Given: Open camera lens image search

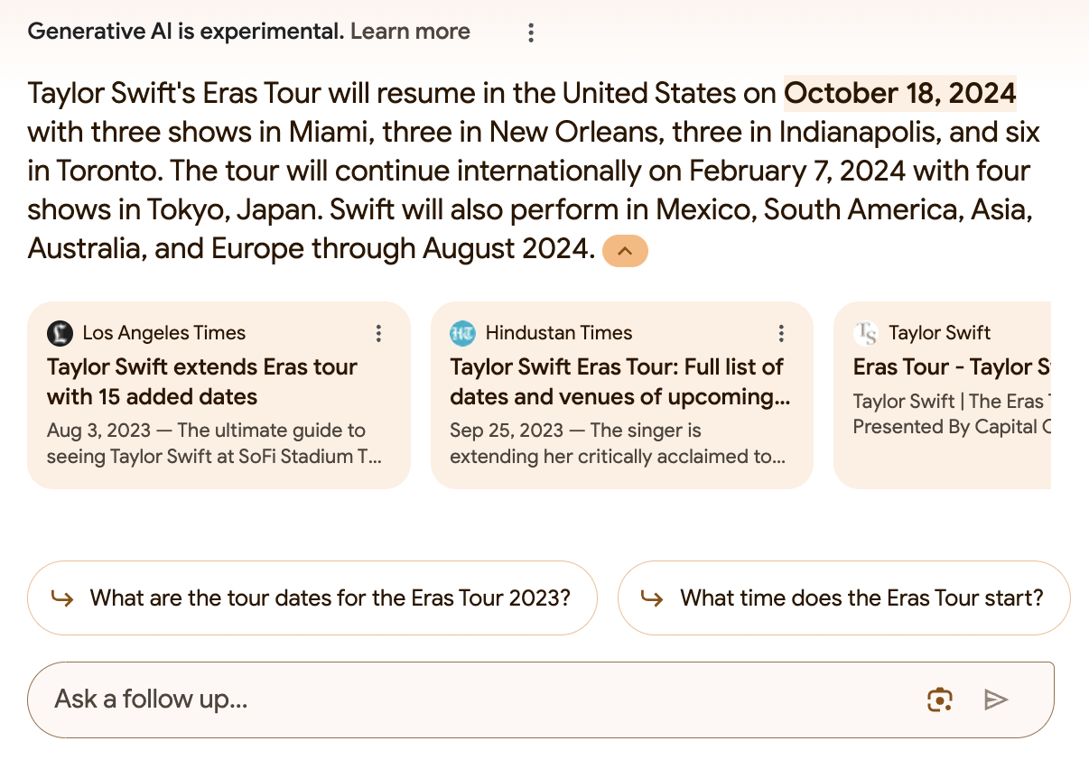Looking at the screenshot, I should [x=940, y=700].
